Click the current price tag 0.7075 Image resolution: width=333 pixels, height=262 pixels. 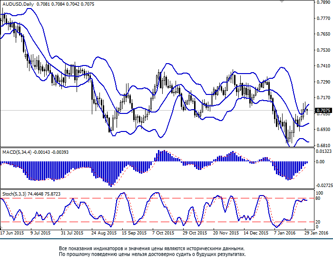click(323, 110)
